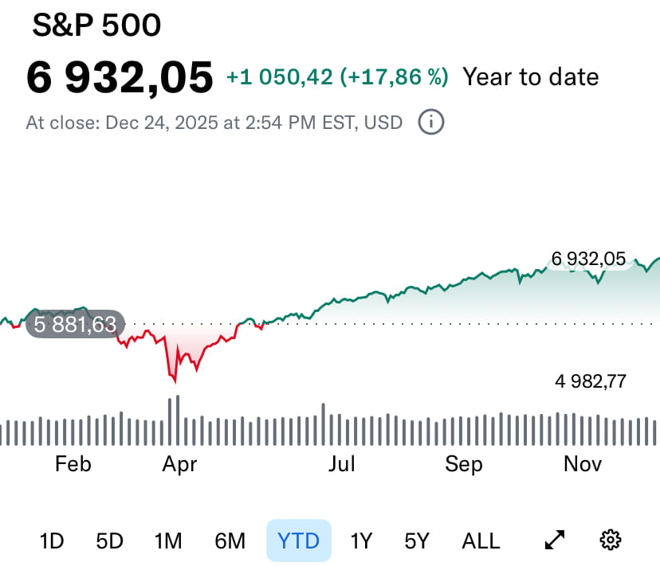Click the Year to date label
This screenshot has width=660, height=566.
tap(530, 77)
